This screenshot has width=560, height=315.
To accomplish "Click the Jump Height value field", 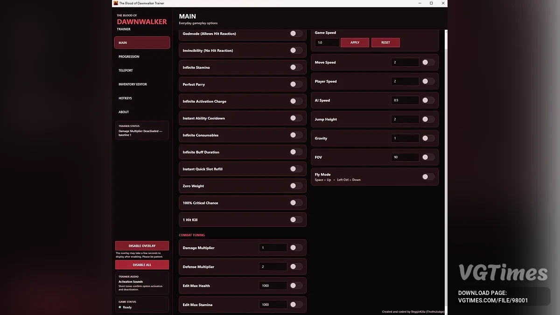I will 405,119.
